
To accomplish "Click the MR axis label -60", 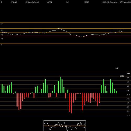I will click(128, 107).
